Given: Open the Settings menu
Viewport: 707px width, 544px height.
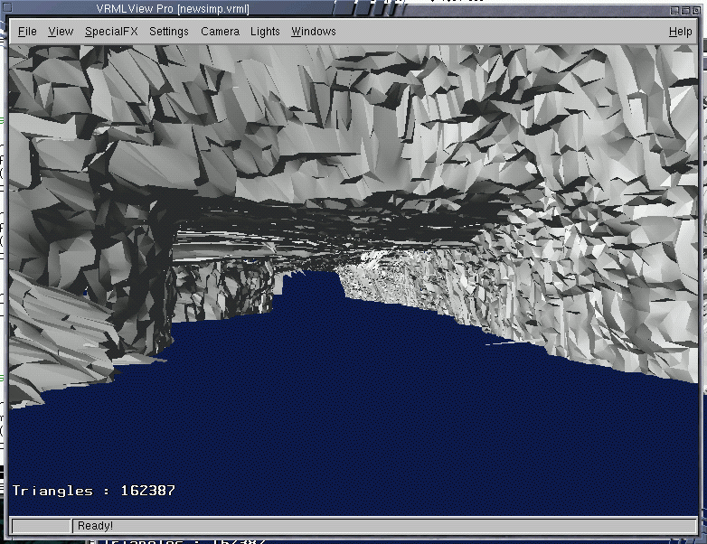Looking at the screenshot, I should [169, 32].
